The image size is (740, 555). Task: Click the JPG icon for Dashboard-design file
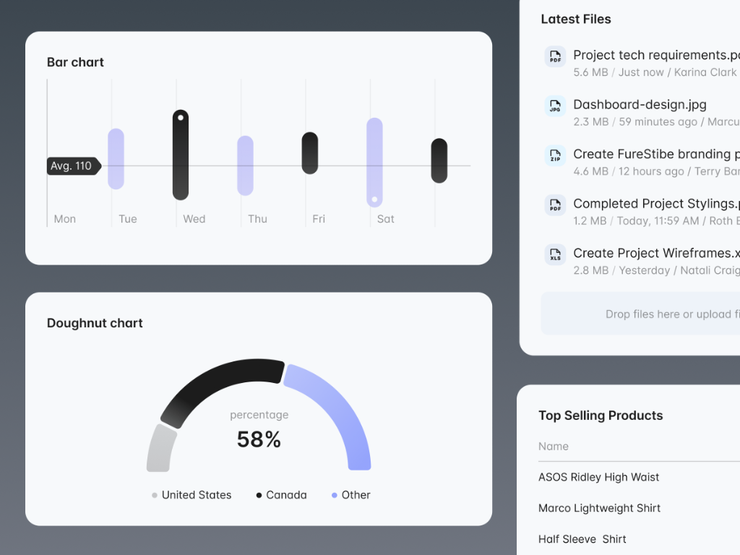555,106
